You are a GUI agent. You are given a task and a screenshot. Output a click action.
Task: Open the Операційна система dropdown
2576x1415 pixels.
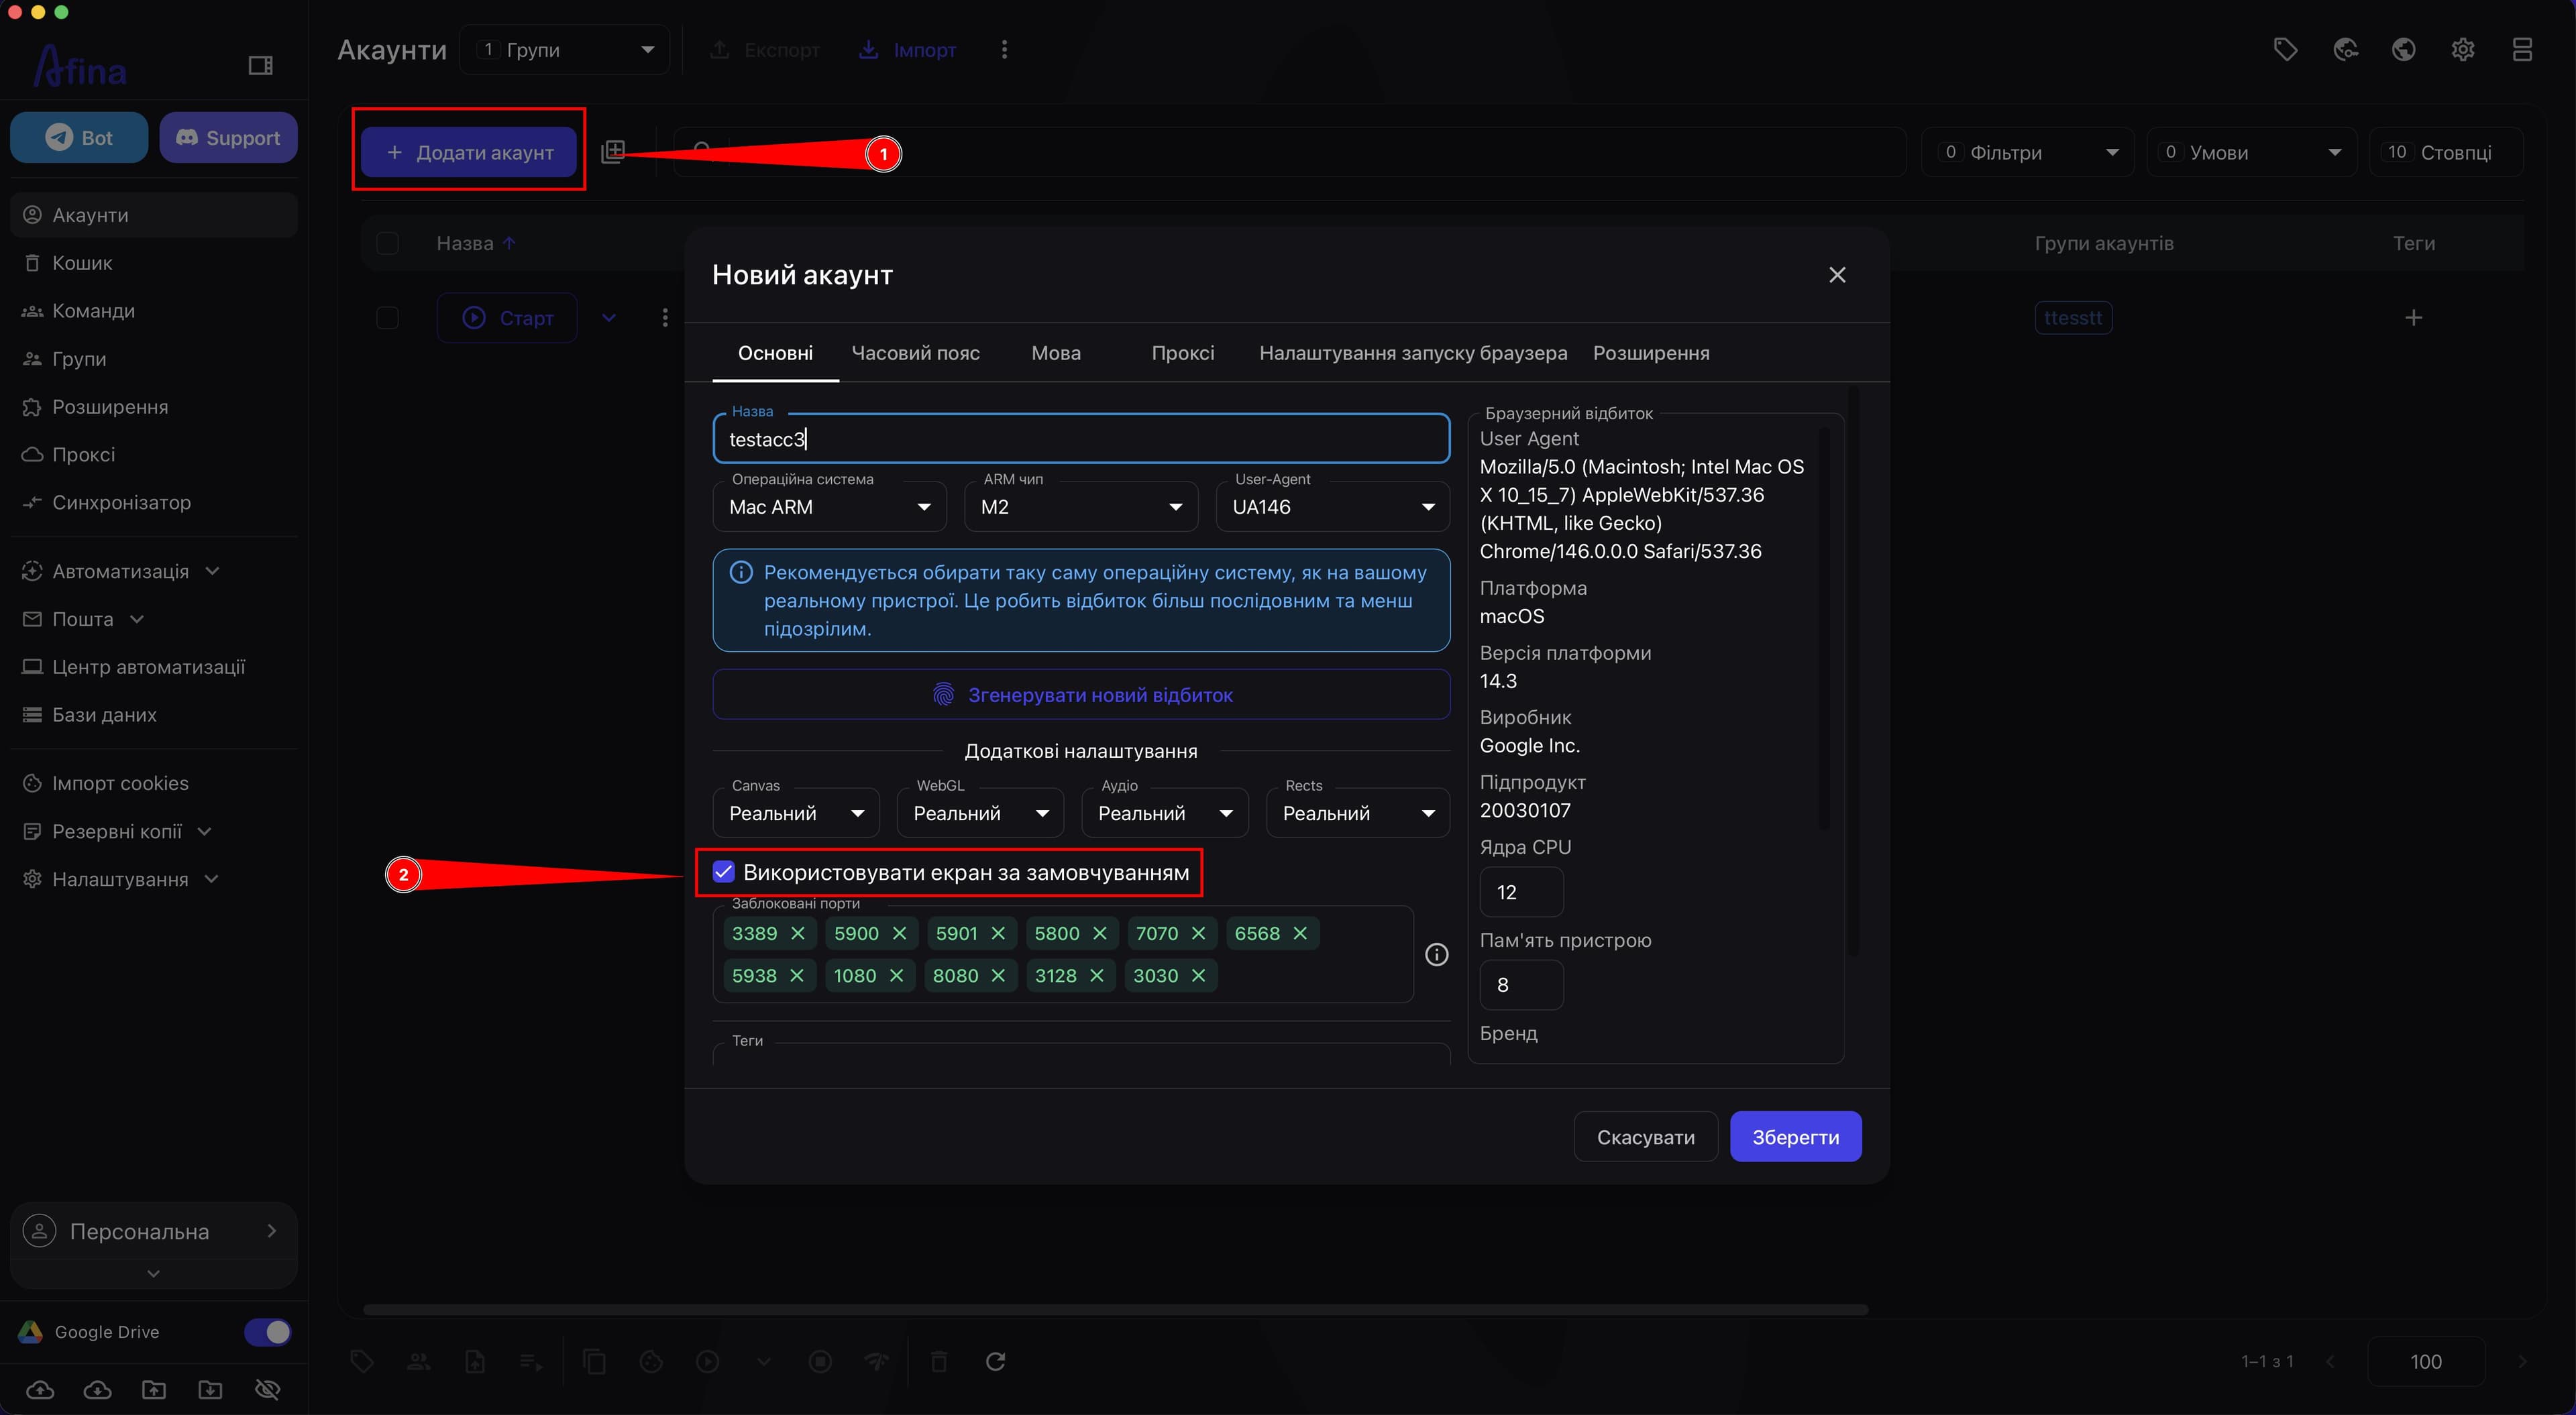829,507
